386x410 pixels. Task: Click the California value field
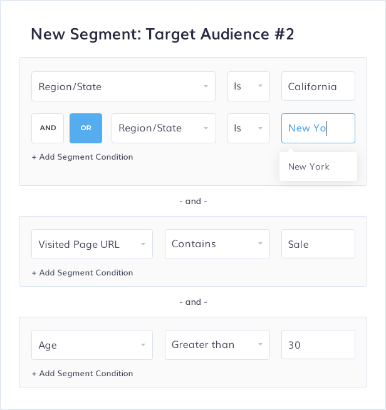(x=318, y=86)
